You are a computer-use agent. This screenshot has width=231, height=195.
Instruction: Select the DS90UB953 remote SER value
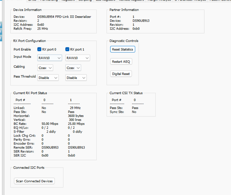point(50,147)
